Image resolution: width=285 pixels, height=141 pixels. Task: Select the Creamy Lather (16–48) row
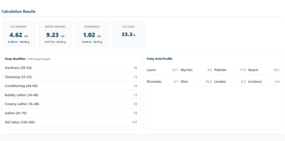pos(71,104)
